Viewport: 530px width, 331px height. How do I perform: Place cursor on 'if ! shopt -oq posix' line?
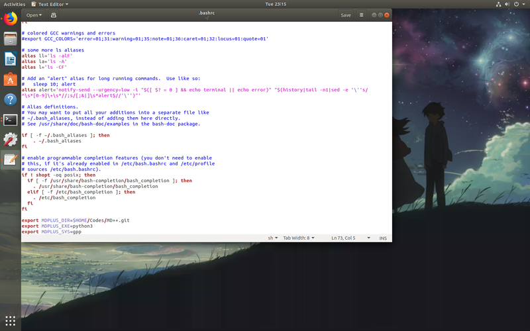click(x=58, y=175)
